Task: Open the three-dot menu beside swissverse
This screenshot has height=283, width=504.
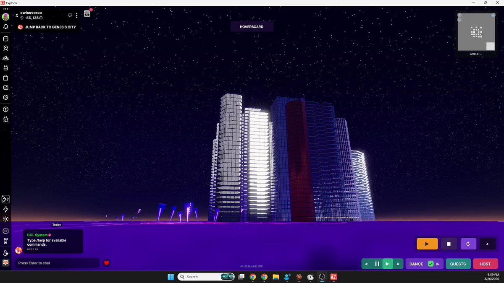Action: tap(77, 16)
